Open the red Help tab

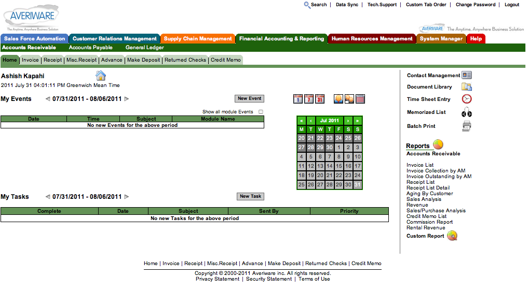[476, 39]
